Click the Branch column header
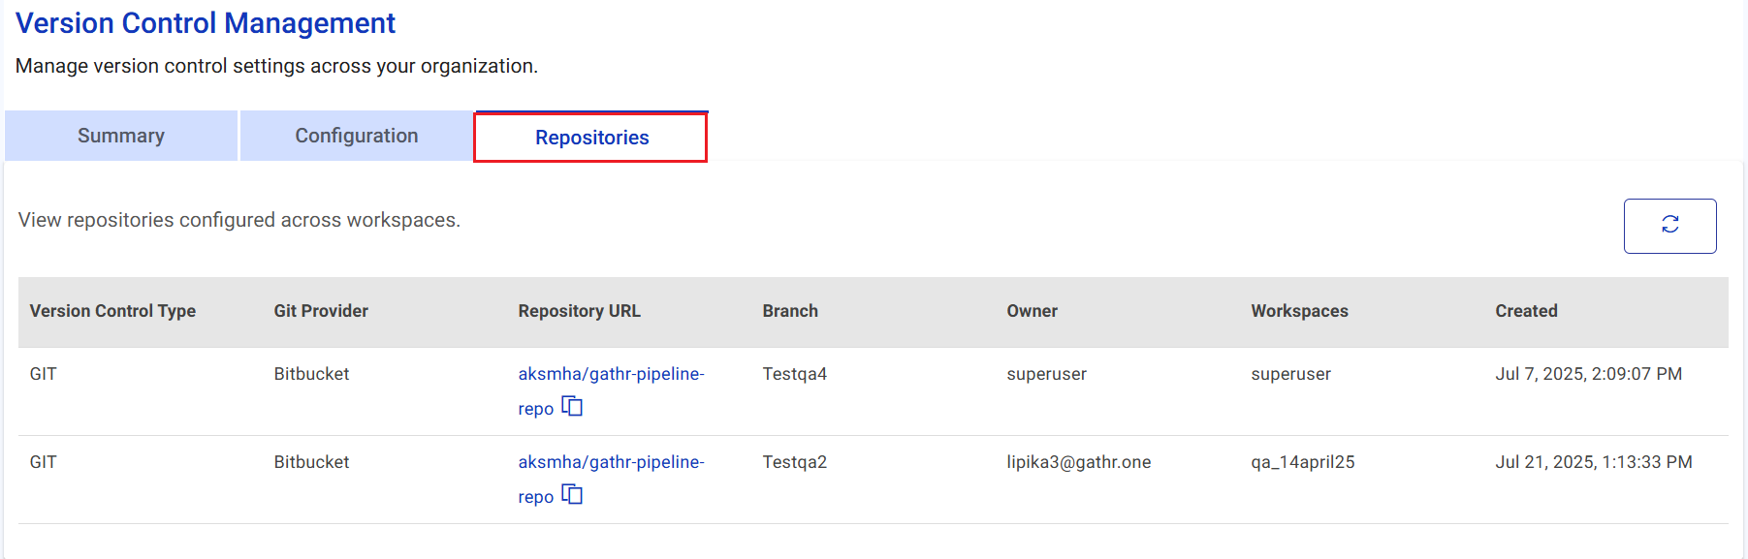The image size is (1748, 559). 790,311
